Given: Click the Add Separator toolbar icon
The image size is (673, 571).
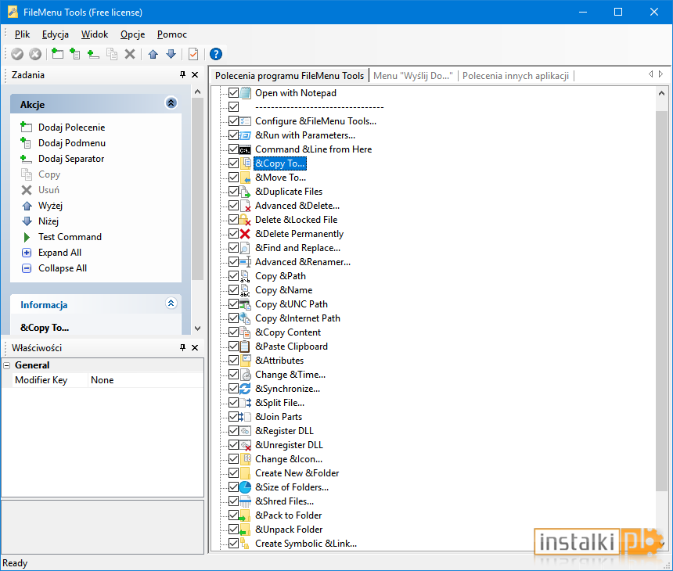Looking at the screenshot, I should 93,54.
